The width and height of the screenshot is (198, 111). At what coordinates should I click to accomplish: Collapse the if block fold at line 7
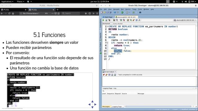(107, 43)
